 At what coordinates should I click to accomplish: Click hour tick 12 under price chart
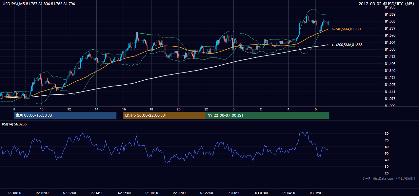click(69, 109)
